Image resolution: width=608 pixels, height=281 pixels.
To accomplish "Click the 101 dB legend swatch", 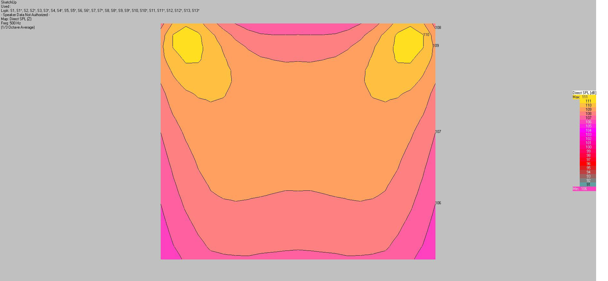I will (588, 143).
